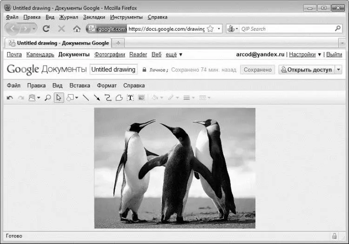Open Firefox Закладки menu
Screen dimensions: 349x244
click(94, 17)
